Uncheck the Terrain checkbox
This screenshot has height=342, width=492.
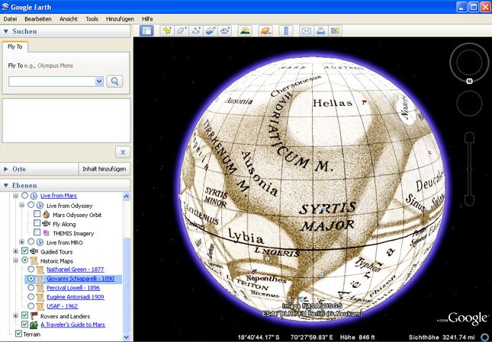[x=18, y=334]
